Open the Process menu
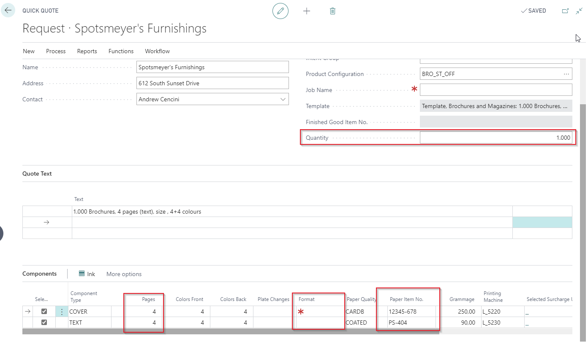This screenshot has height=347, width=588. click(x=56, y=51)
